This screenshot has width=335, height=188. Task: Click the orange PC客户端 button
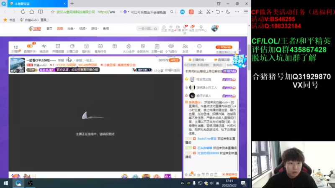[x=224, y=47]
